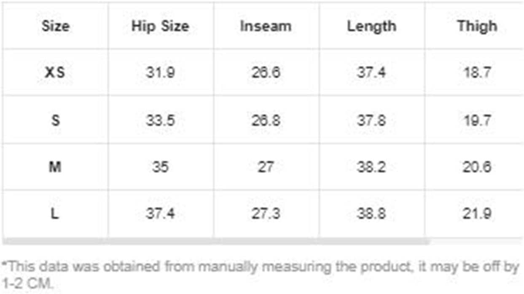This screenshot has height=294, width=524.
Task: Select the 33.5 hip size value
Action: [160, 120]
